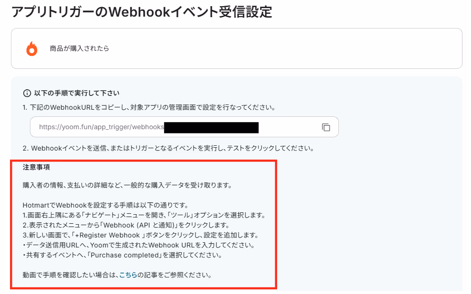
Task: Click the info circle icon beside 以下の手順で実行して下さい
Action: pos(27,94)
